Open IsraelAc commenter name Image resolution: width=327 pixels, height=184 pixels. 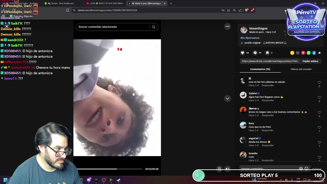(x=253, y=153)
